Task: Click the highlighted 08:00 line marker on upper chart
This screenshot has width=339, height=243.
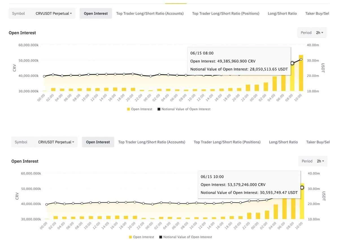Action: pyautogui.click(x=292, y=63)
